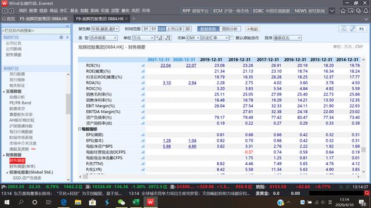Open the 2021 ROE(%) value 22.04 link
371x208 pixels.
(165, 65)
